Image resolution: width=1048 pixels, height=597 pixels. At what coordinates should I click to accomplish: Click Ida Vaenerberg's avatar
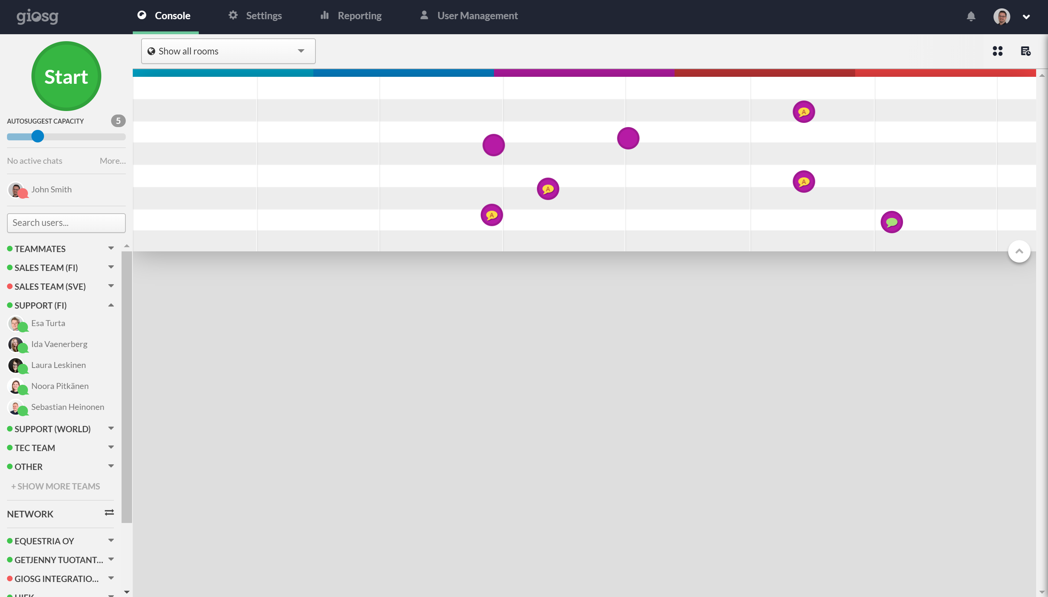coord(17,344)
